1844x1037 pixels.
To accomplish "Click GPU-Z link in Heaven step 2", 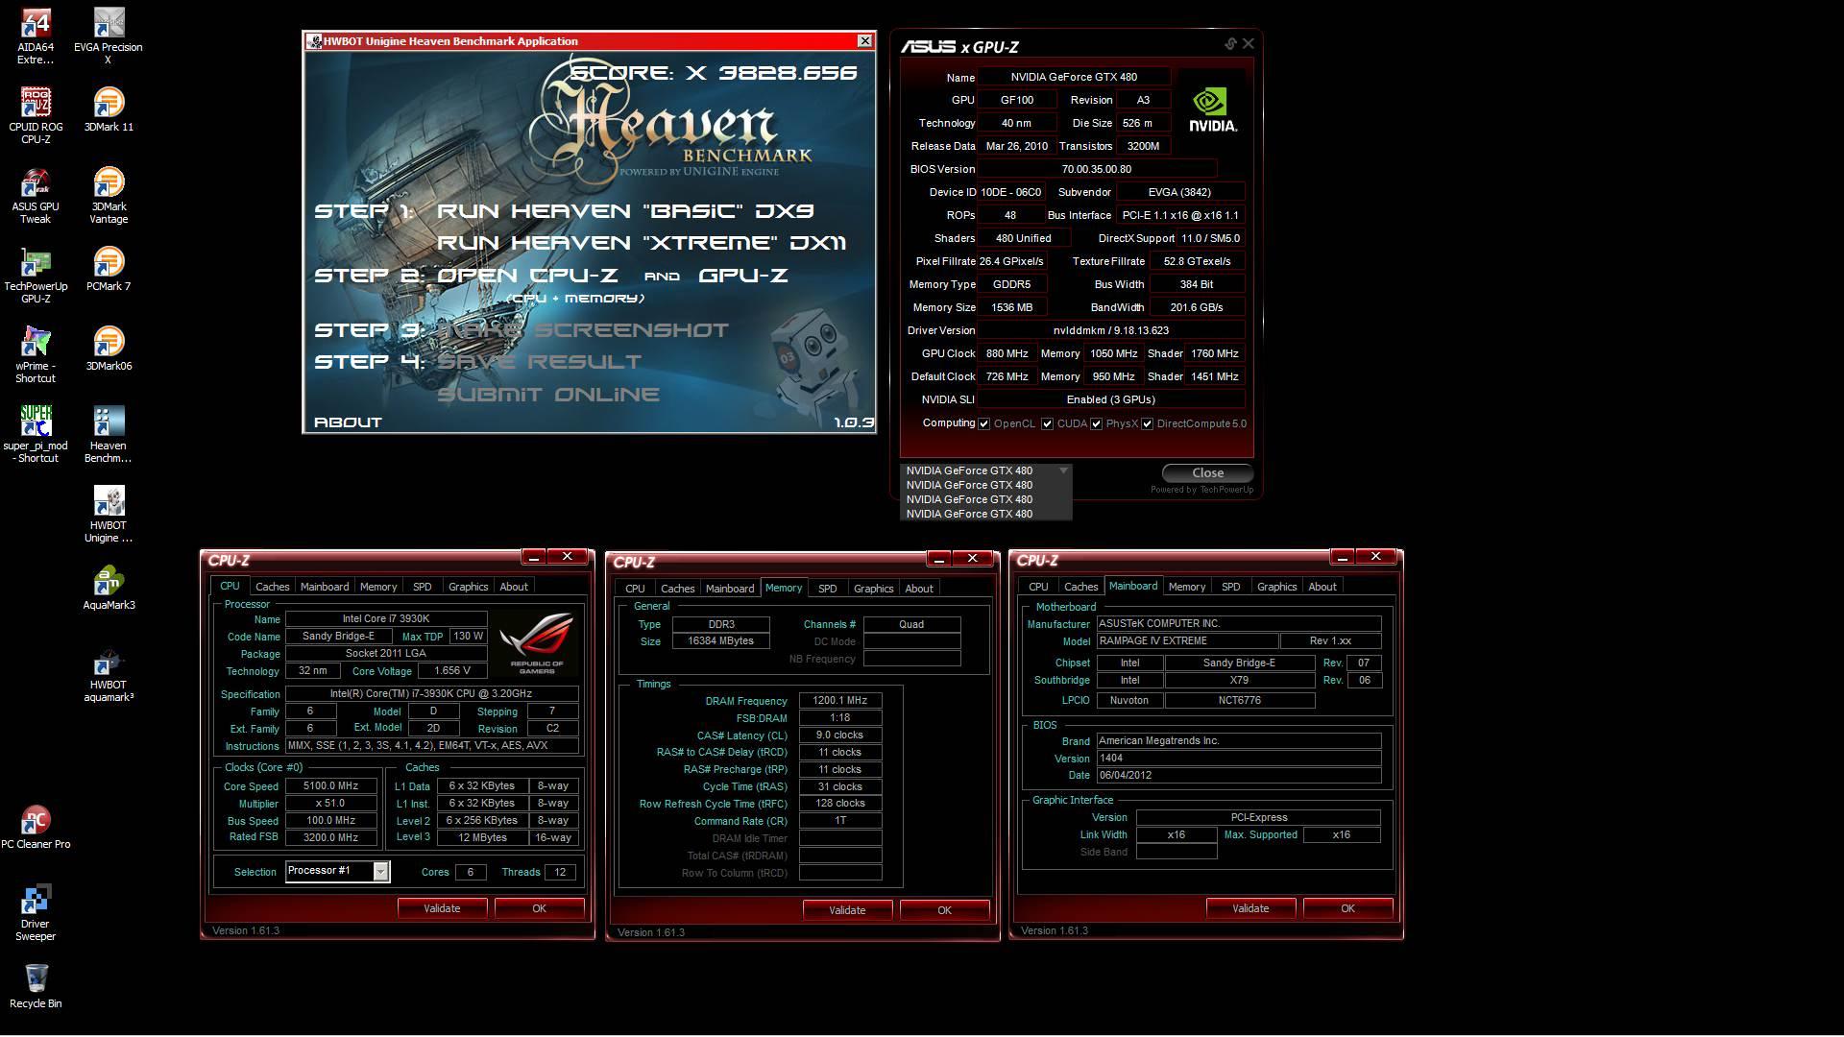I will point(743,276).
